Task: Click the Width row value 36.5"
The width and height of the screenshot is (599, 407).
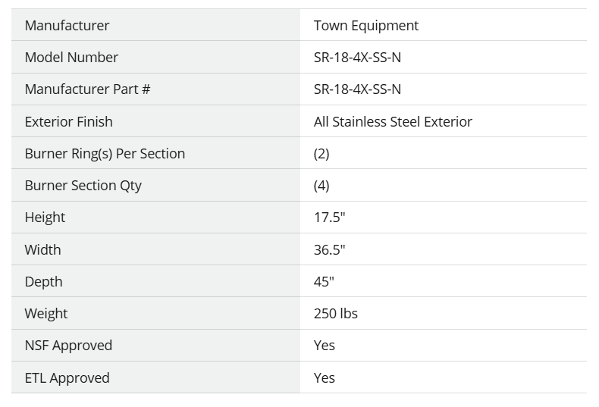Action: pos(330,249)
